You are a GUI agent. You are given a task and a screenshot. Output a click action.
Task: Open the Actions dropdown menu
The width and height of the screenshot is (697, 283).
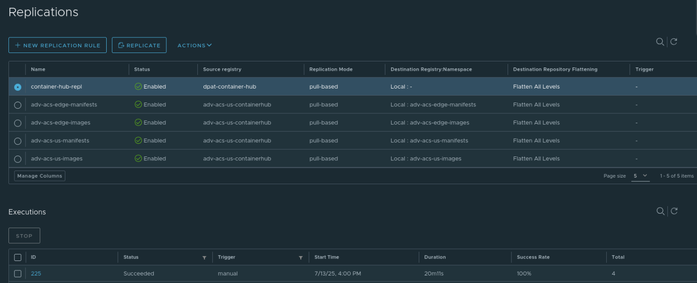click(x=195, y=45)
